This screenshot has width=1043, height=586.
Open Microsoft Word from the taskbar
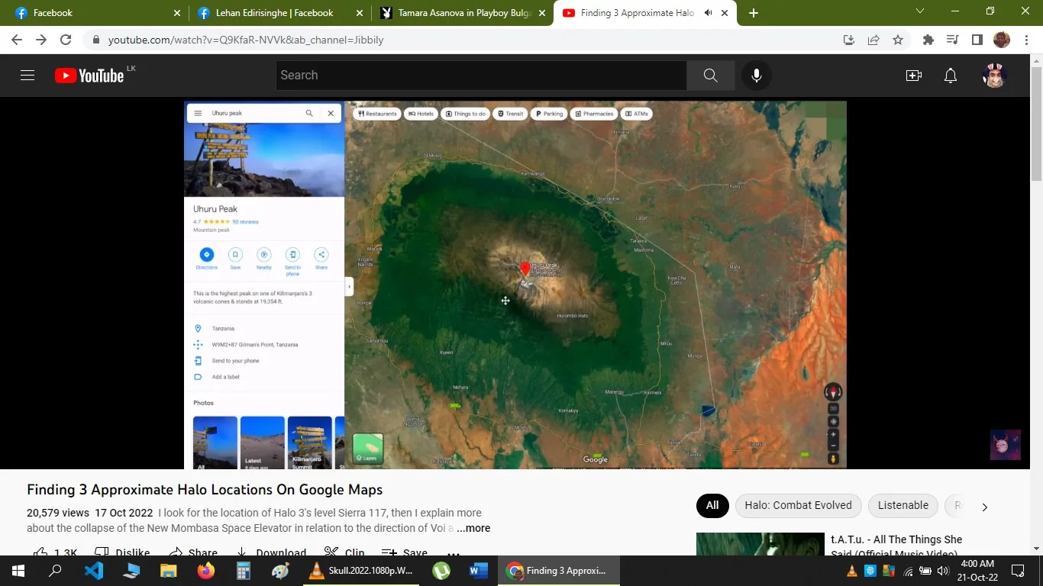[479, 571]
